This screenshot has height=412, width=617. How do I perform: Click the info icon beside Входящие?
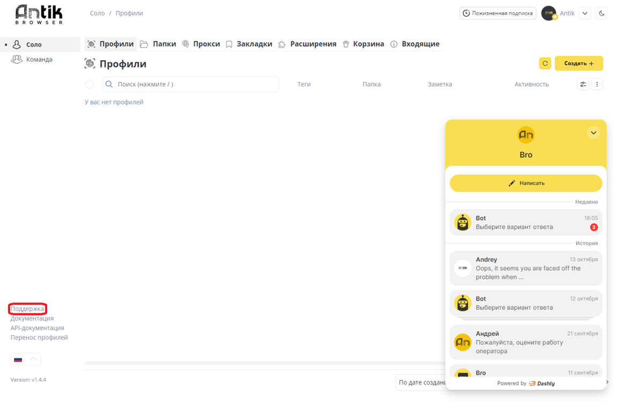pos(394,45)
